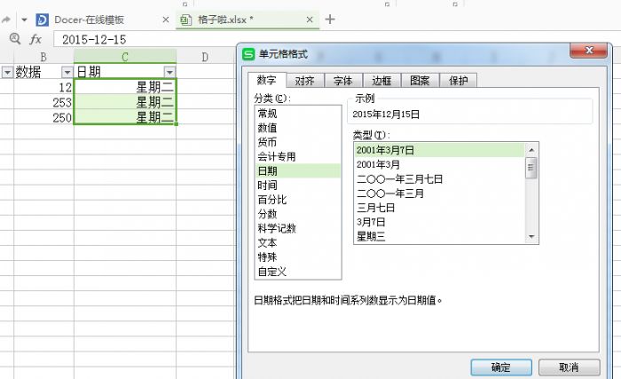Screen dimensions: 621x379
Task: Select 数值 category
Action: pos(298,128)
